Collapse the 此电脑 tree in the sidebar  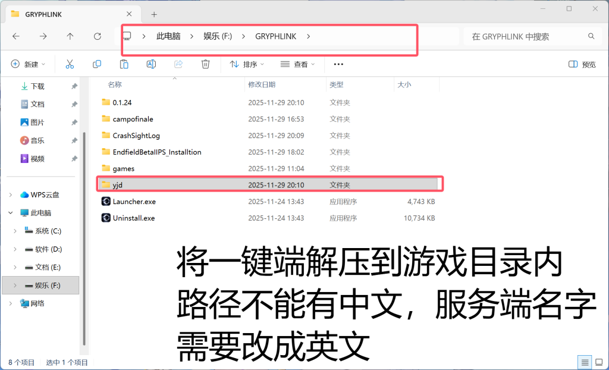[10, 212]
